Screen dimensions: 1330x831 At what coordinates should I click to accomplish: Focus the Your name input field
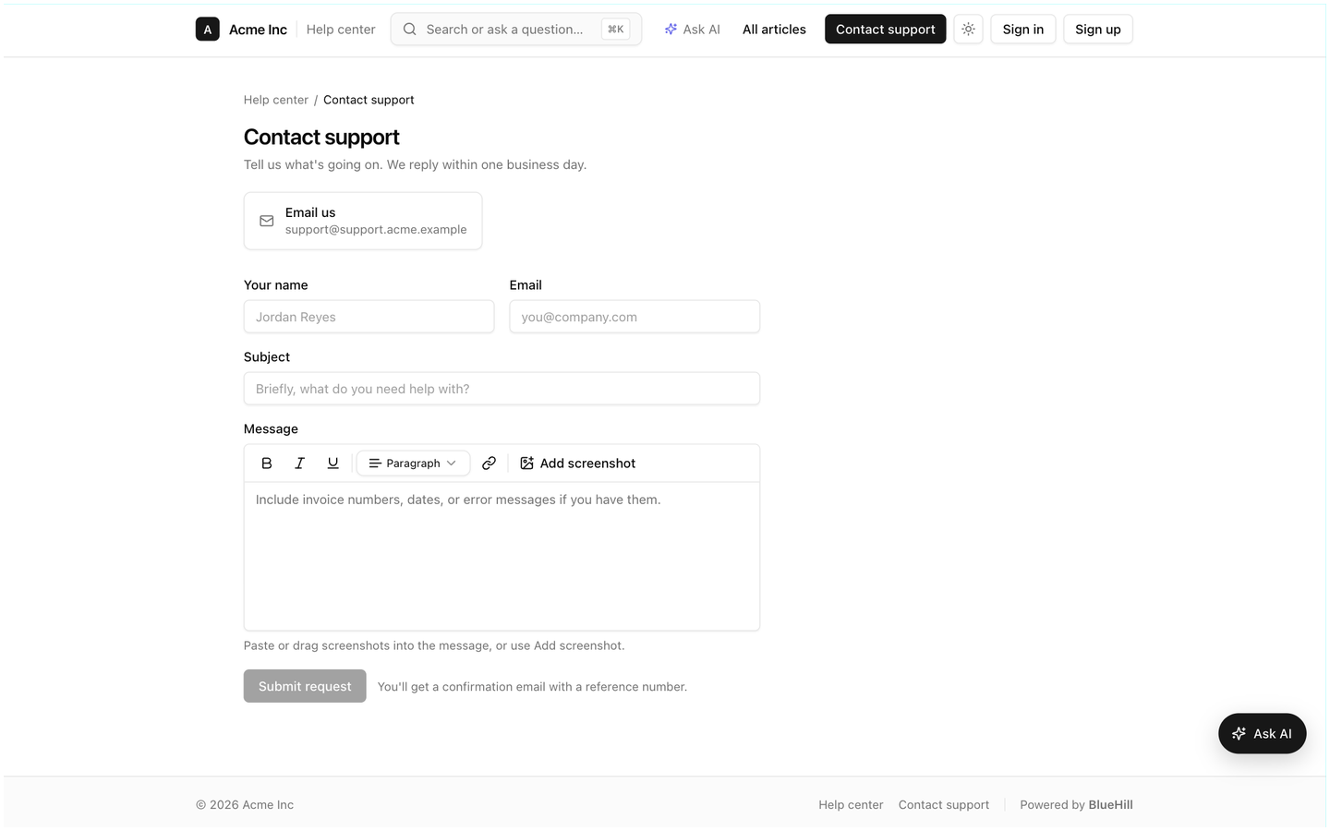(369, 317)
